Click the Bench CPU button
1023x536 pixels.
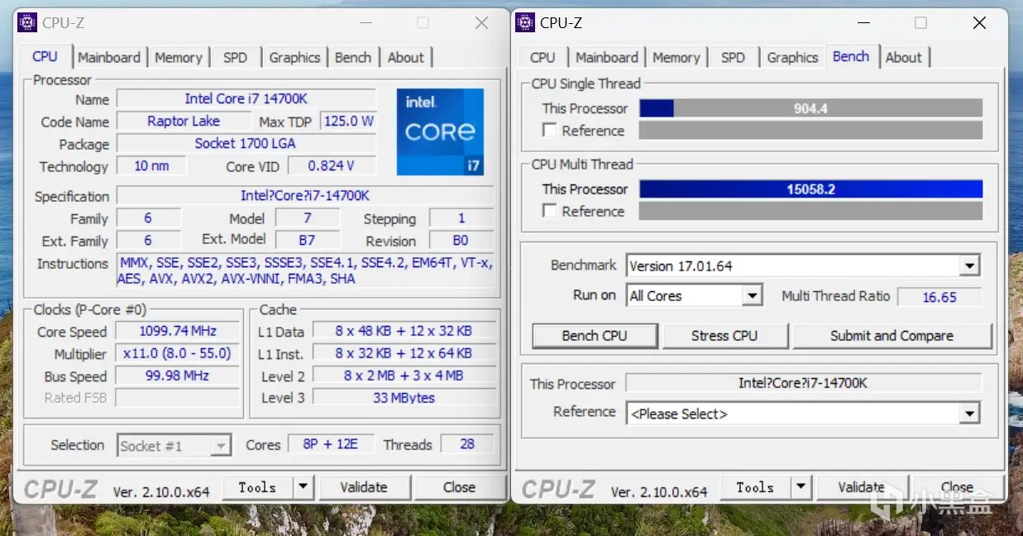click(595, 336)
